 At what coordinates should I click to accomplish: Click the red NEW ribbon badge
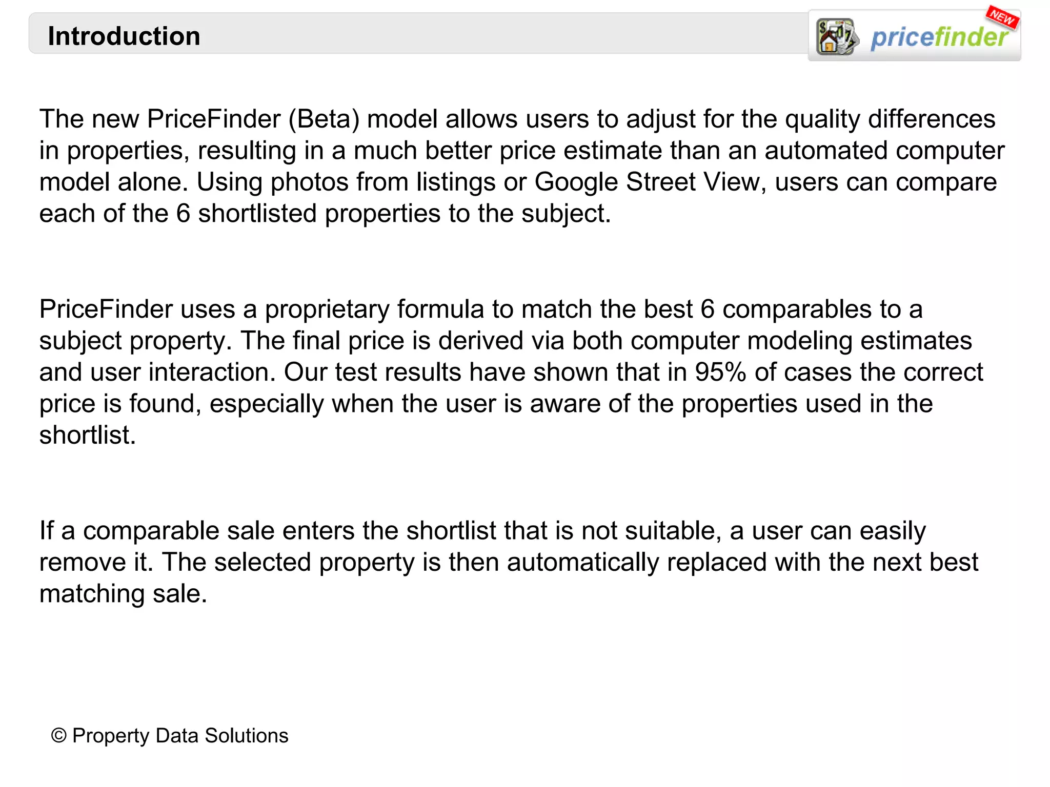click(1002, 18)
